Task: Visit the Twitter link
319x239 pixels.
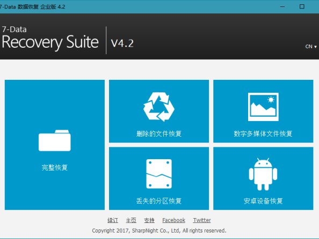Action: click(x=202, y=220)
